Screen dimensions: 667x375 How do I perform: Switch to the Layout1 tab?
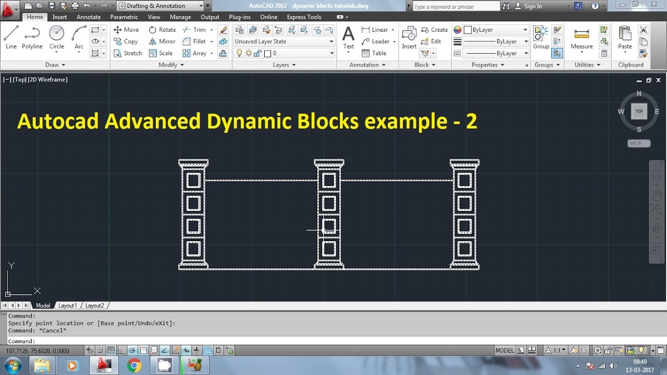[x=68, y=306]
